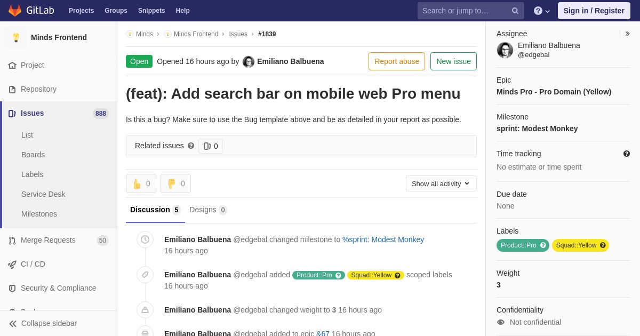Viewport: 640px width, 336px height.
Task: Click the Minds Frontend breadcrumb link
Action: (196, 34)
